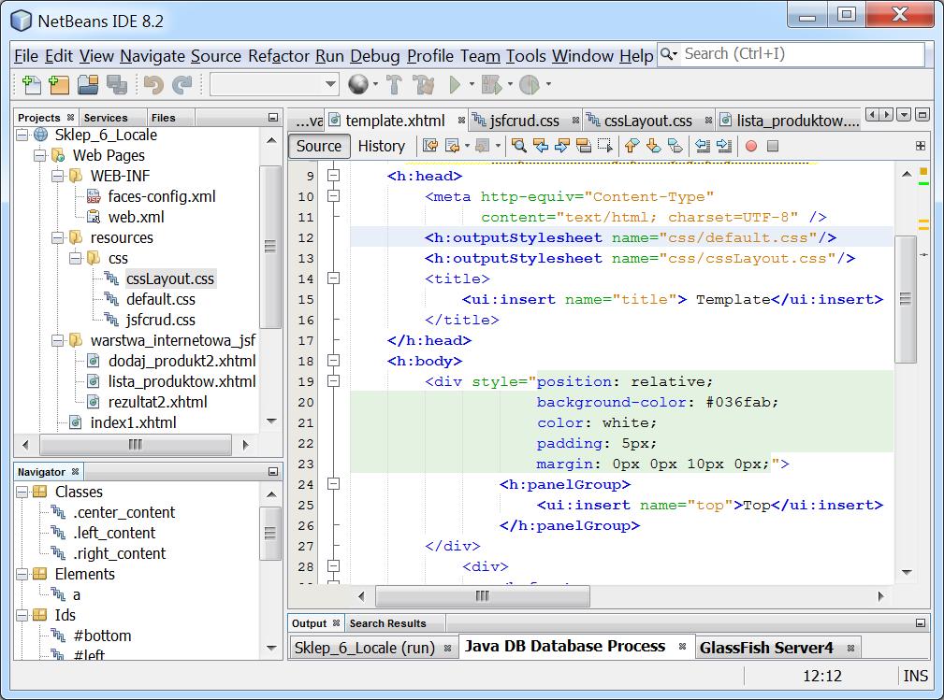
Task: Click the browser globe icon in the toolbar
Action: (358, 85)
